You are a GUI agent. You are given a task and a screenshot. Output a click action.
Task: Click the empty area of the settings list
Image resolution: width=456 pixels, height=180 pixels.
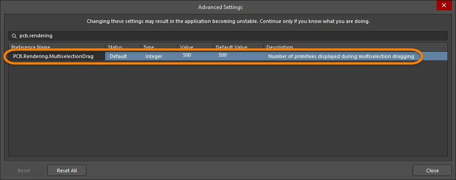(x=228, y=109)
